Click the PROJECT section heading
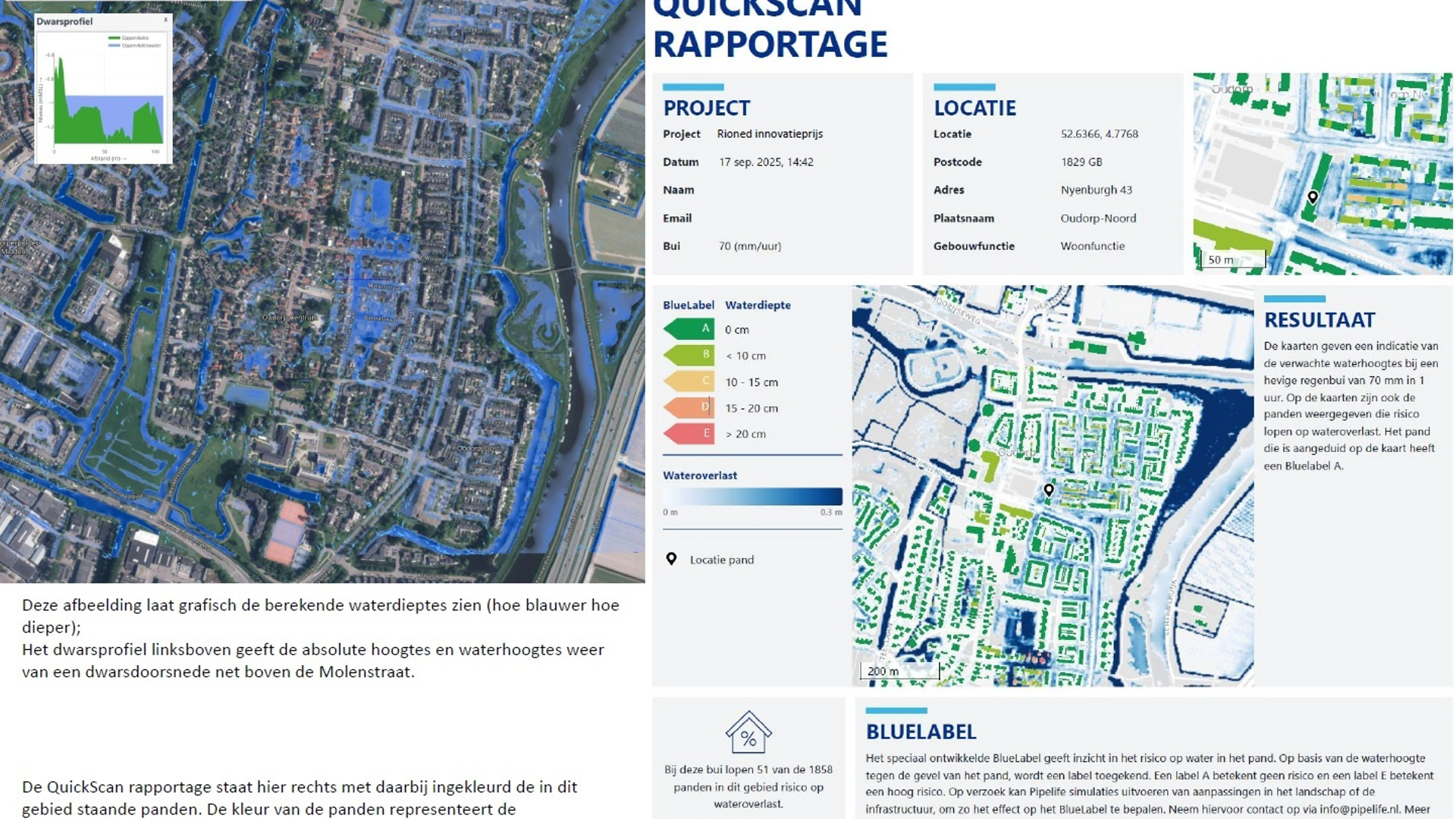1456x819 pixels. point(707,108)
